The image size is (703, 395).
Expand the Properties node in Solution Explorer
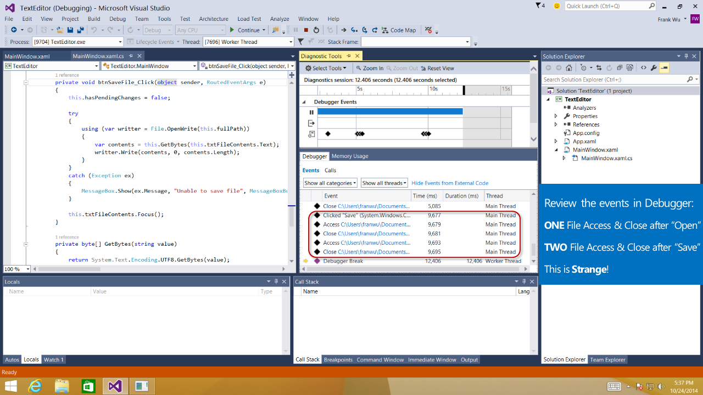[556, 116]
